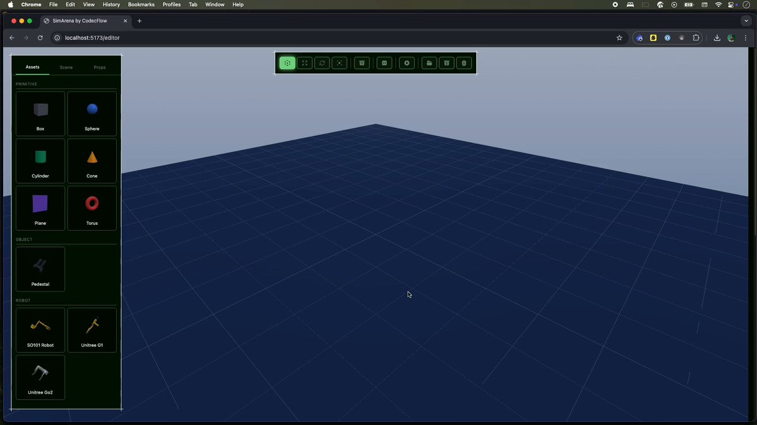Click the save archive icon beside trash
This screenshot has width=757, height=425.
pos(447,63)
